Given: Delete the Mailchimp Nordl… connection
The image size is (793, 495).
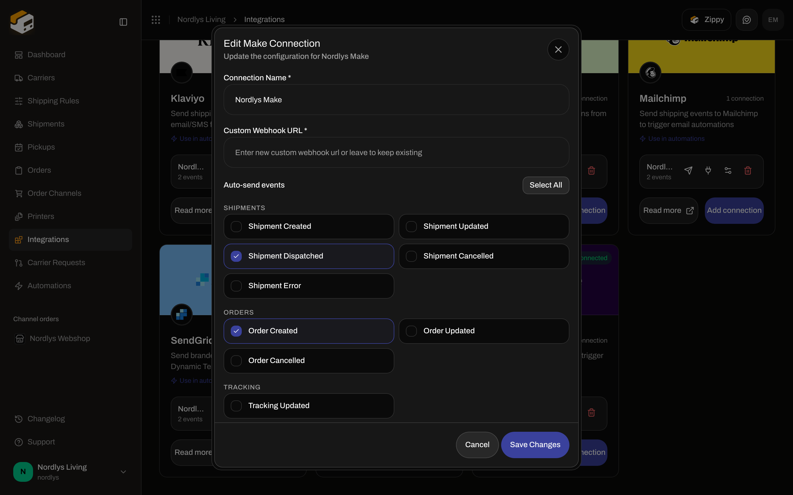Looking at the screenshot, I should tap(748, 170).
